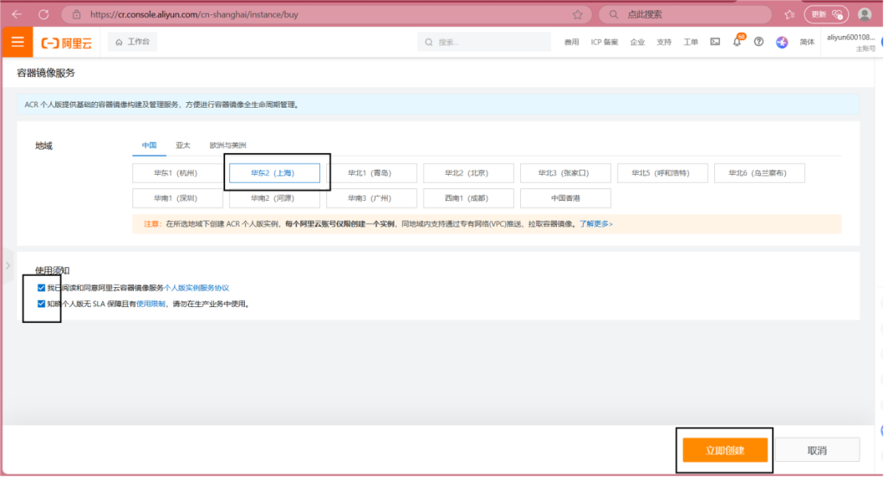Screen dimensions: 884x477
Task: Open help question mark icon
Action: [x=759, y=41]
